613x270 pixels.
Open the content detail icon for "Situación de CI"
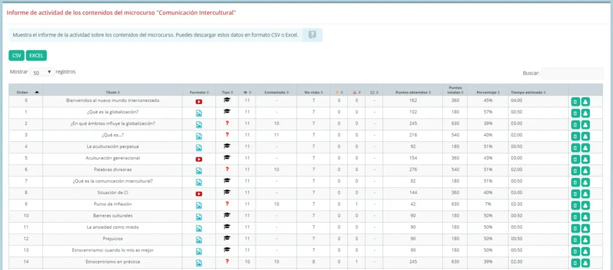tap(575, 194)
